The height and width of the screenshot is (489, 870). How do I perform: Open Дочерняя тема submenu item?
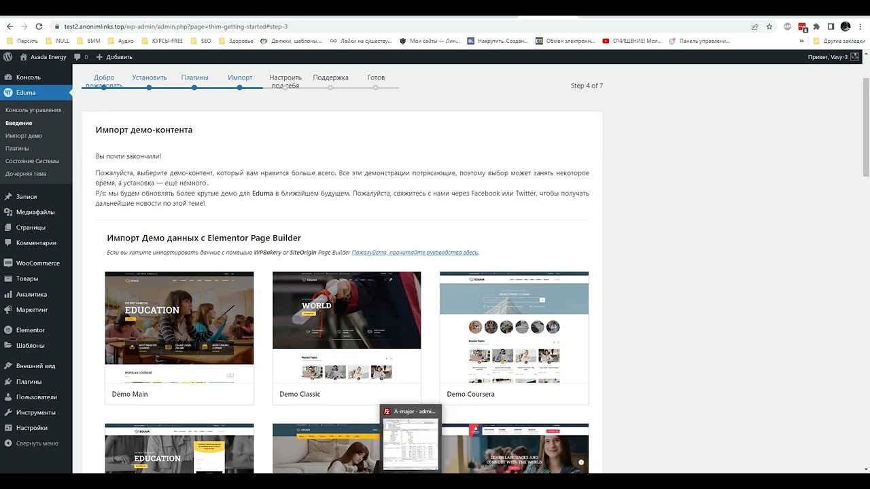(26, 174)
